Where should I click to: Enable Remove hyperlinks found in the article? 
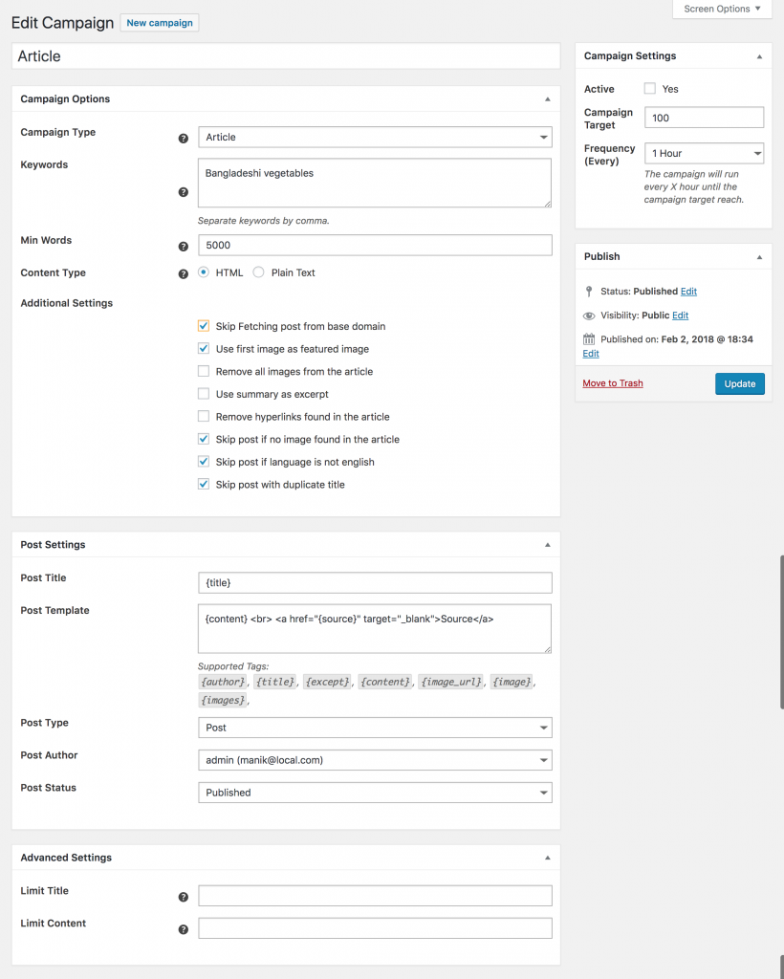(204, 416)
